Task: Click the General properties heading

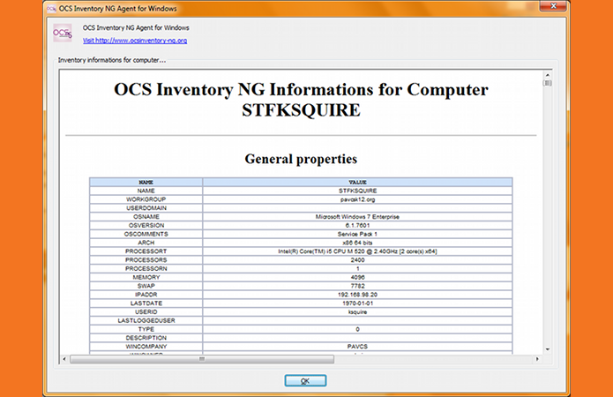Action: coord(301,159)
